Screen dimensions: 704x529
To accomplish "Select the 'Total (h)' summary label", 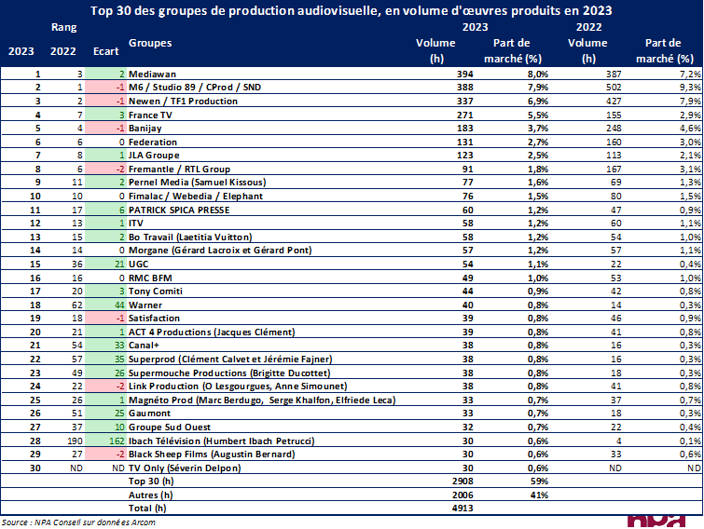I will tap(147, 508).
